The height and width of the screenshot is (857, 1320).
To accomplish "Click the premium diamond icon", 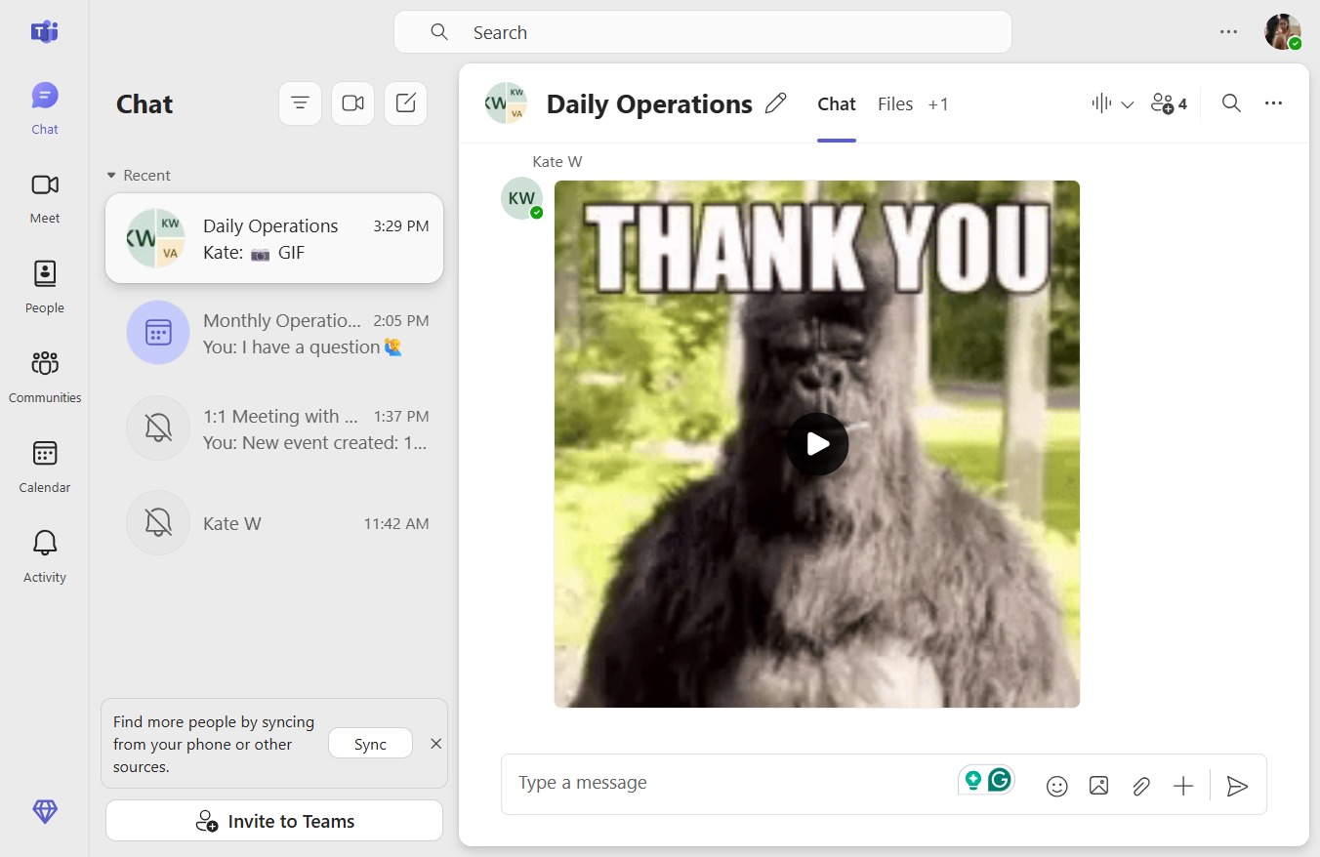I will click(45, 811).
